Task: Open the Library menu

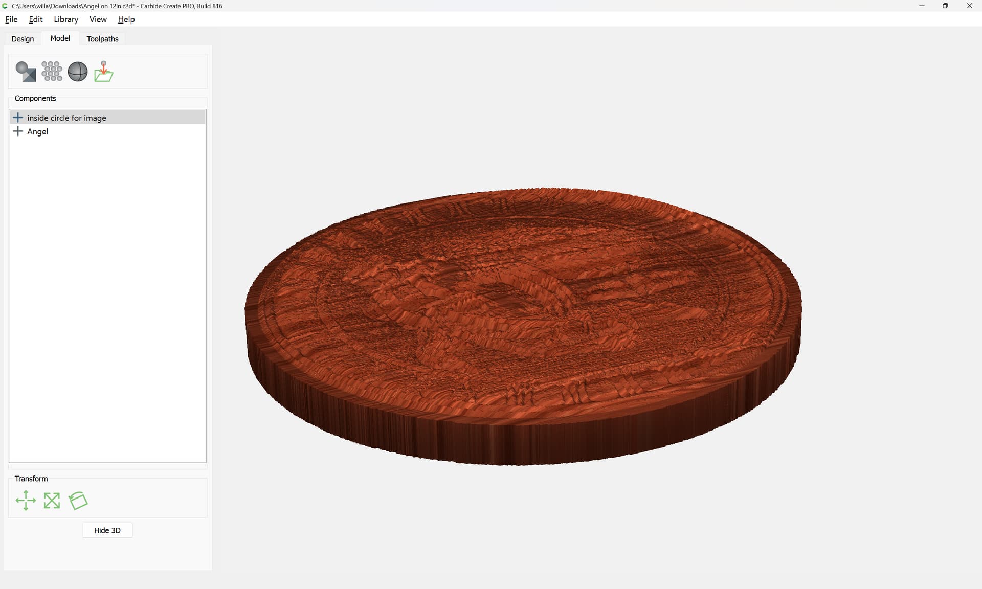Action: (x=66, y=19)
